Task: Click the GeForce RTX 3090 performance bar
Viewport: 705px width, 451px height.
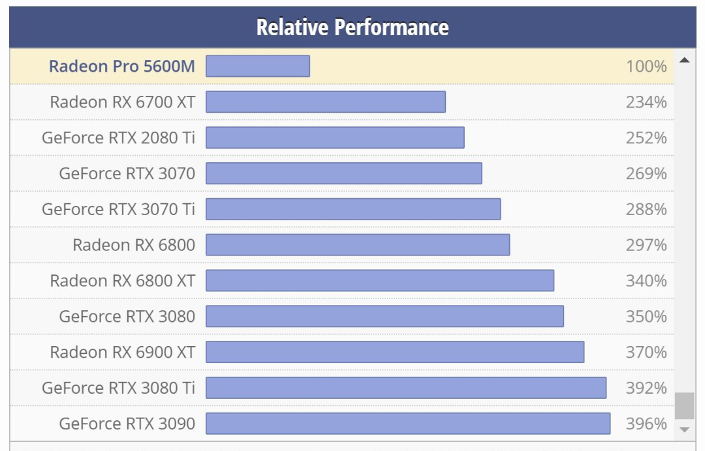Action: 408,424
